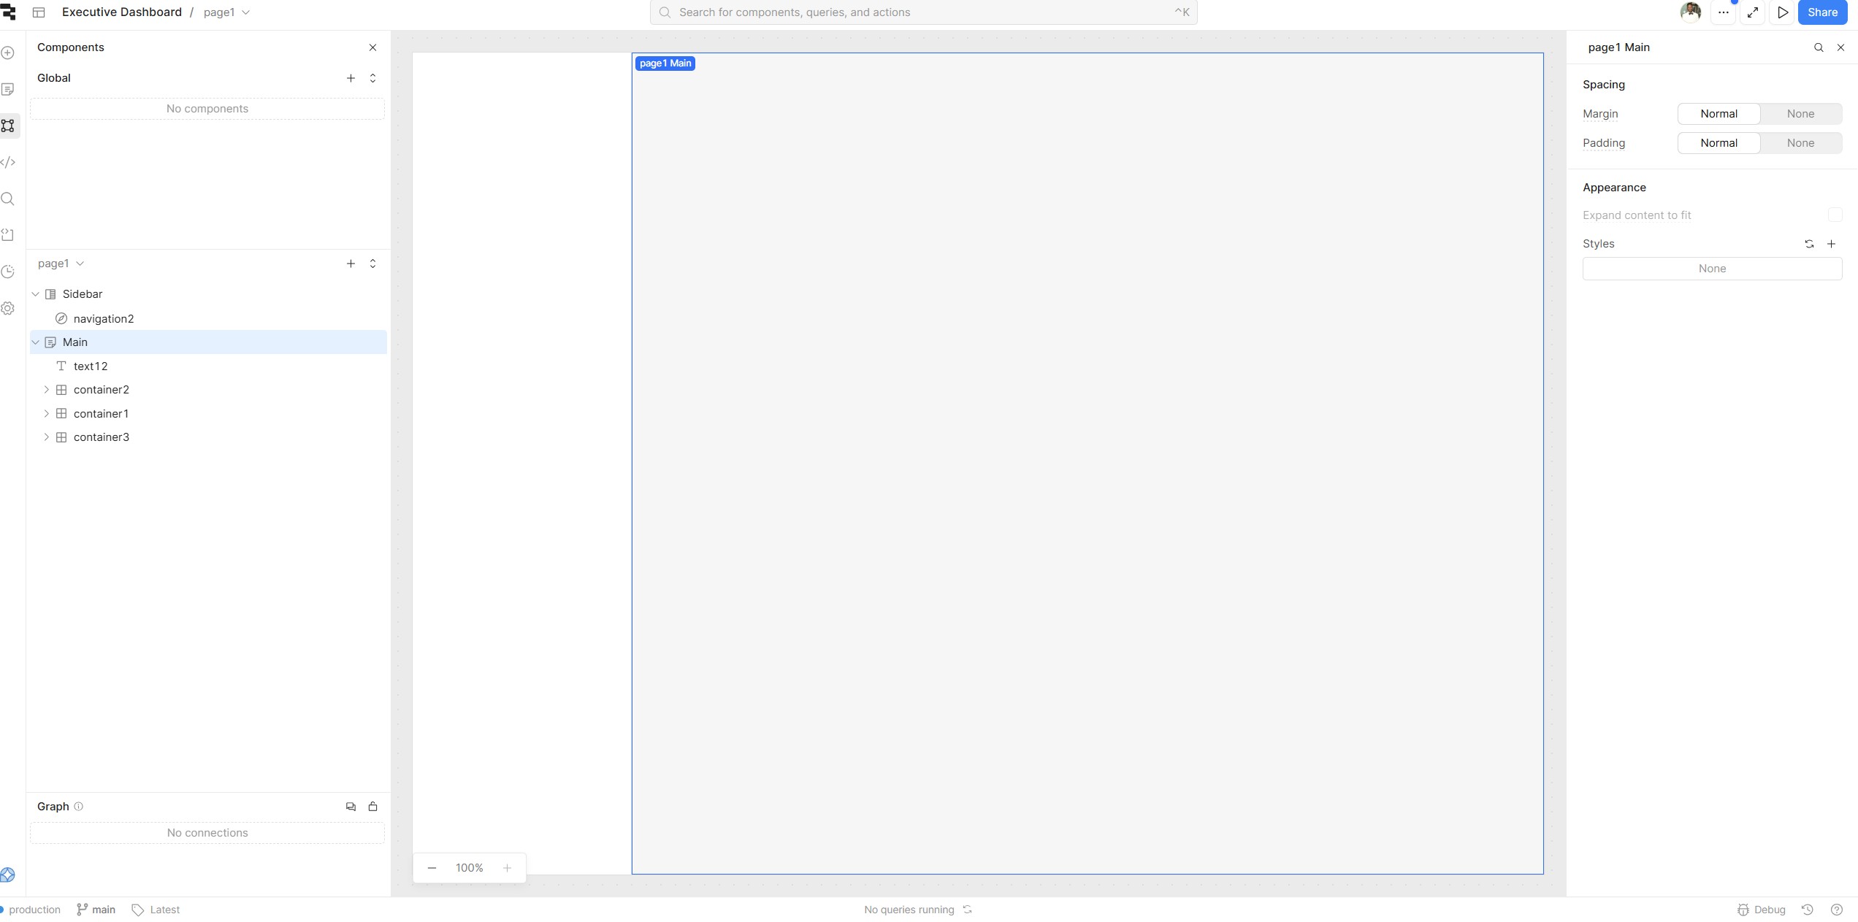The image size is (1858, 922).
Task: Click the preview play button
Action: click(x=1782, y=12)
